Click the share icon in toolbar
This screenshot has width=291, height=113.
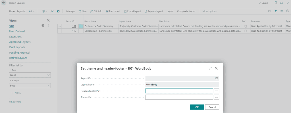[x=270, y=11]
